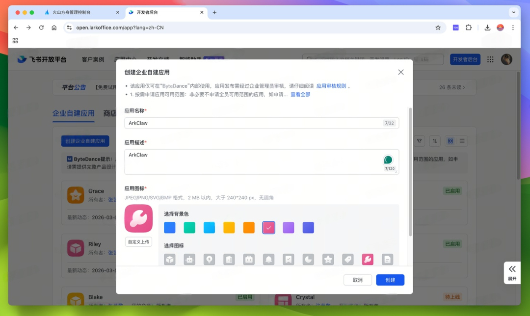
Task: Select the pie chart app icon
Action: tap(308, 260)
